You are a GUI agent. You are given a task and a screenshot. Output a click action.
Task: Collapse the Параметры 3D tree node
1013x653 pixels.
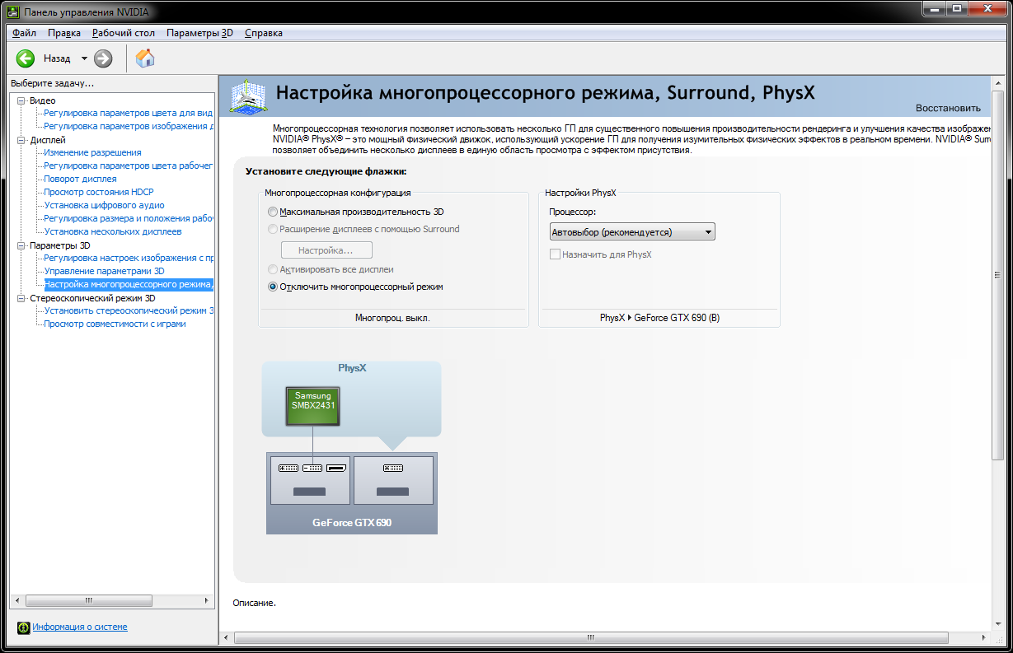[21, 245]
